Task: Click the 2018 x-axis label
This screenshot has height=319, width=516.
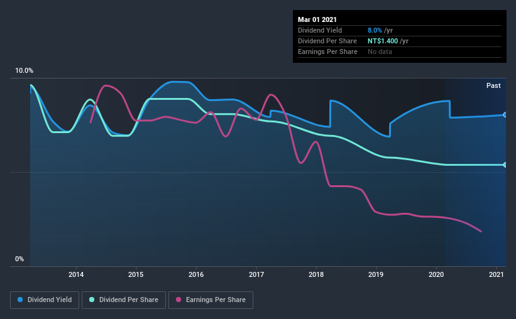Action: 316,274
